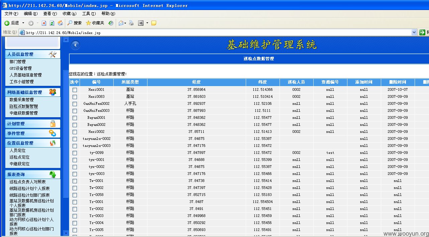The height and width of the screenshot is (237, 429).
Task: Open Favorites (收藏夹) star button
Action: (95, 23)
